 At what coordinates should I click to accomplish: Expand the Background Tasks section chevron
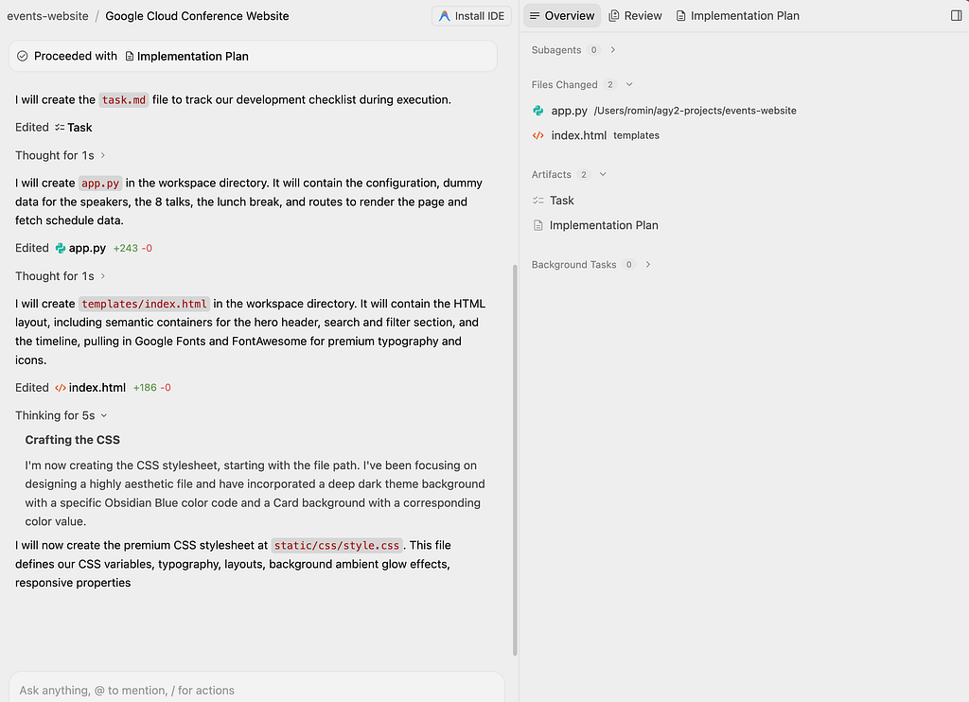coord(648,265)
